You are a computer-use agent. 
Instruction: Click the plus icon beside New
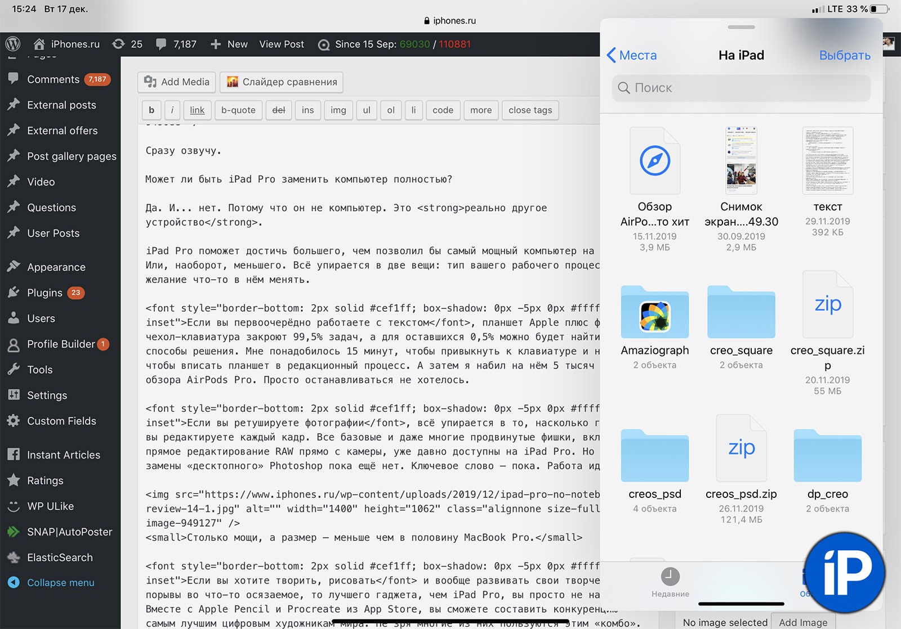click(x=216, y=44)
